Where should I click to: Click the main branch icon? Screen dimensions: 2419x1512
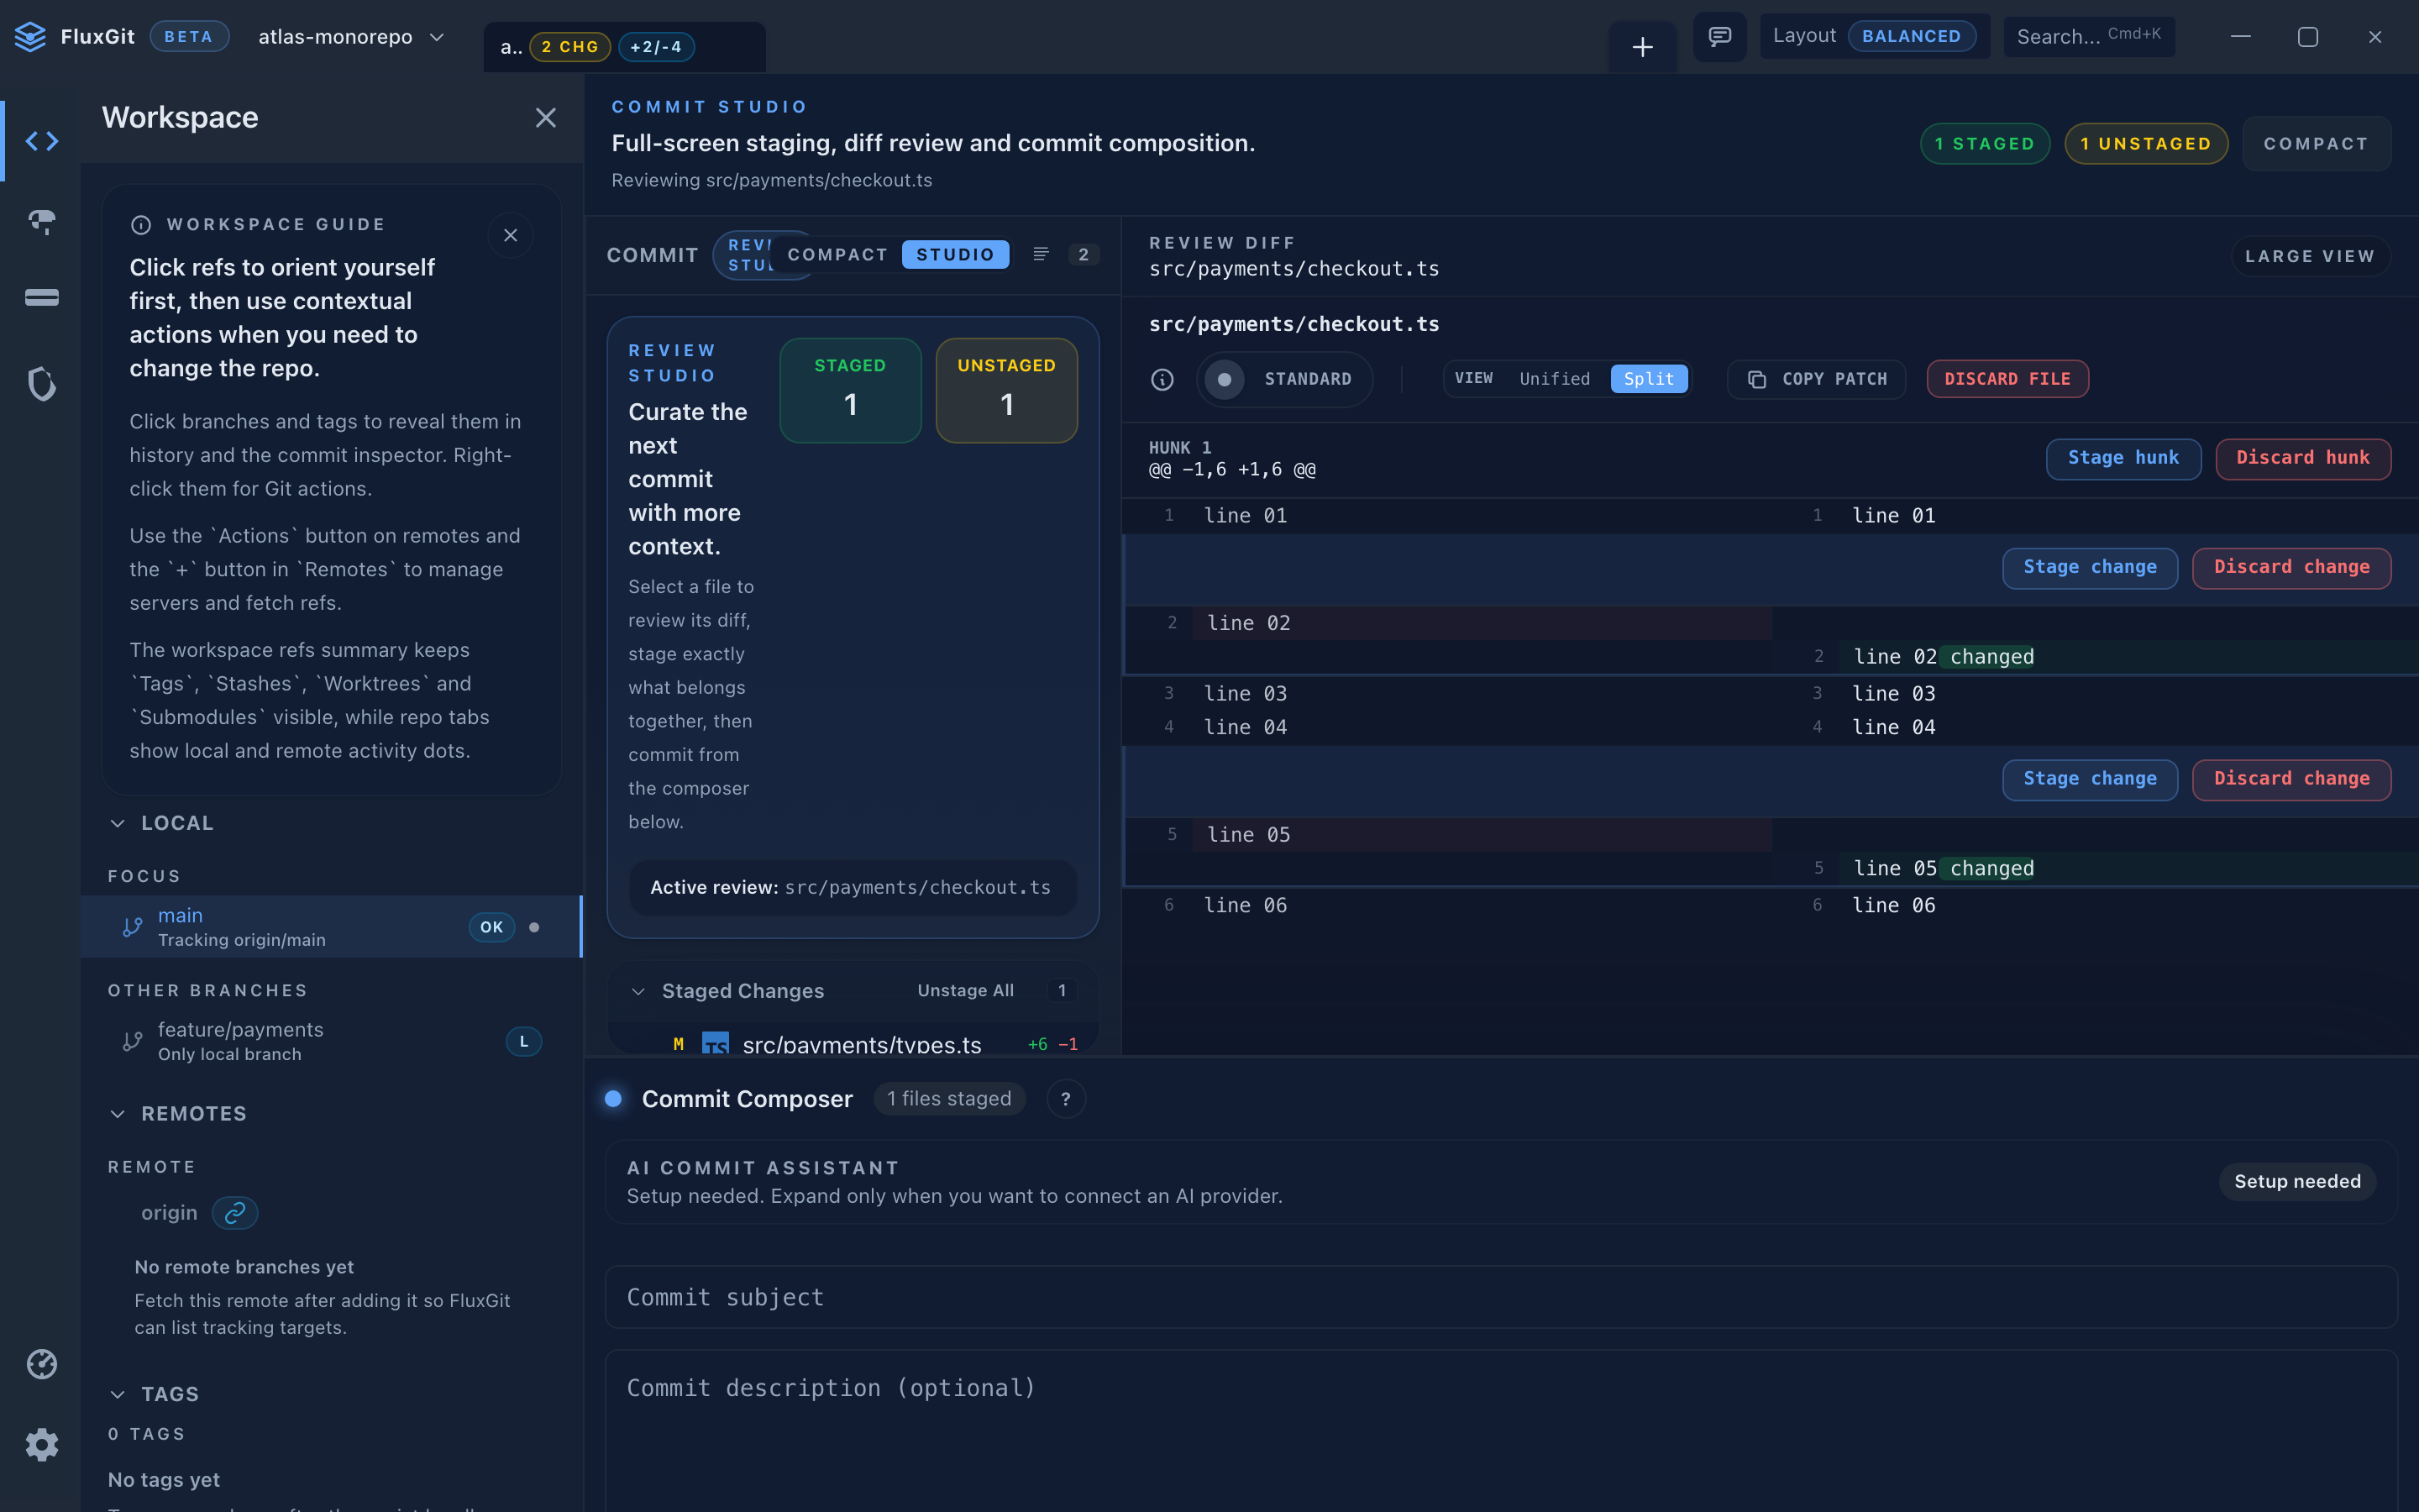pos(132,927)
